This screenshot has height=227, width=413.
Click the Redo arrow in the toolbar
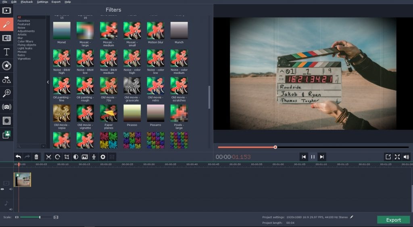pos(27,157)
